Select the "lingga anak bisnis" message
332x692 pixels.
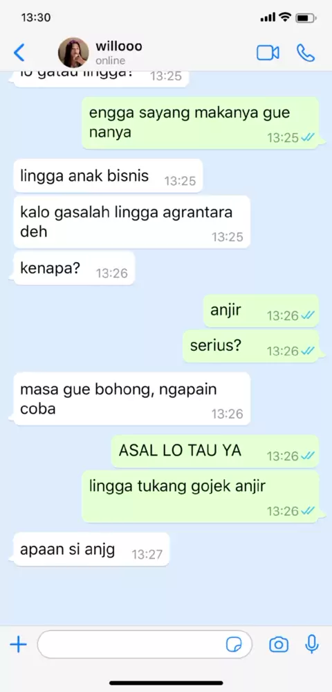[x=108, y=175]
